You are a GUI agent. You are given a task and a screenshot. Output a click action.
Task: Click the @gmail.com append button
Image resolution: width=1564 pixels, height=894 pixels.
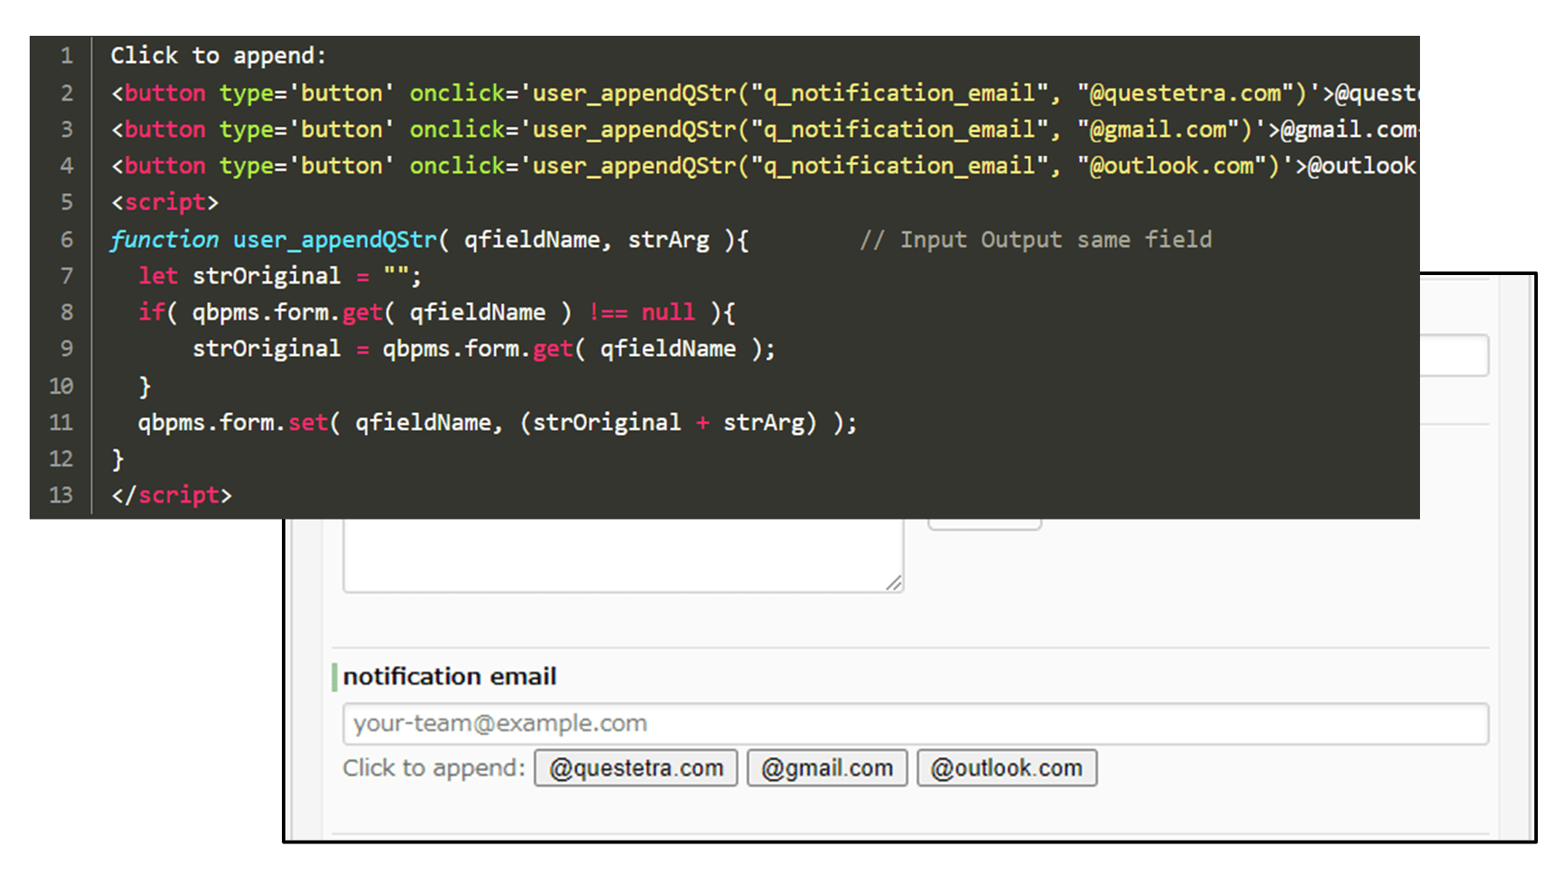(x=827, y=768)
